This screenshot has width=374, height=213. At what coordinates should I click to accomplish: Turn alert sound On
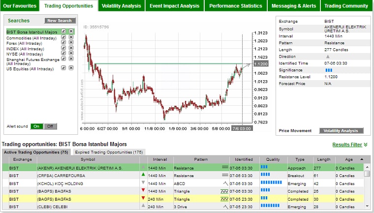[37, 126]
